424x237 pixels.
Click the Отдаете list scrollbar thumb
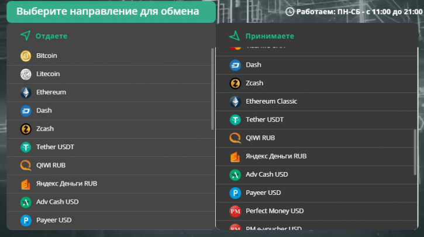pos(212,89)
